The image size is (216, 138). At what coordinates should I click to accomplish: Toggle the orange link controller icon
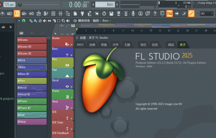[191, 14]
